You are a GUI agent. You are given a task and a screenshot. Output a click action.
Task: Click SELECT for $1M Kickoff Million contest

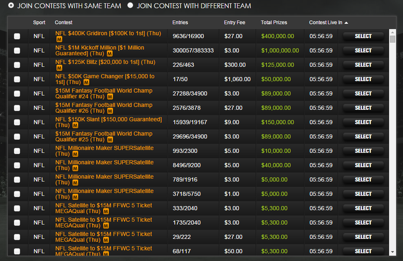[x=363, y=51]
